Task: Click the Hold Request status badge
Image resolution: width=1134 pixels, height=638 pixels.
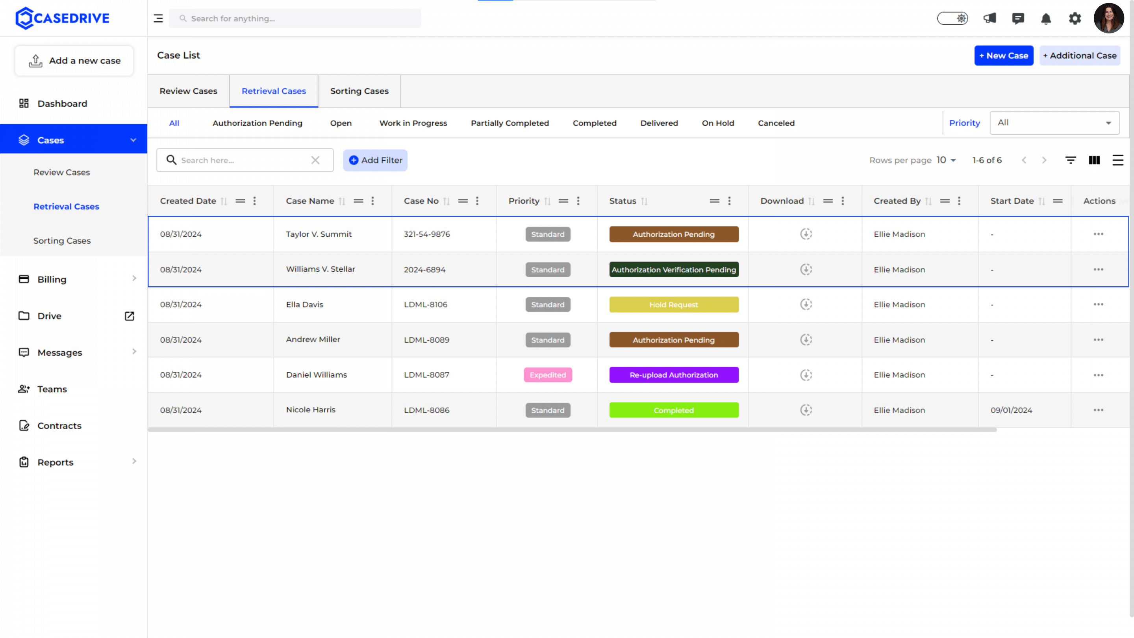Action: click(x=674, y=304)
